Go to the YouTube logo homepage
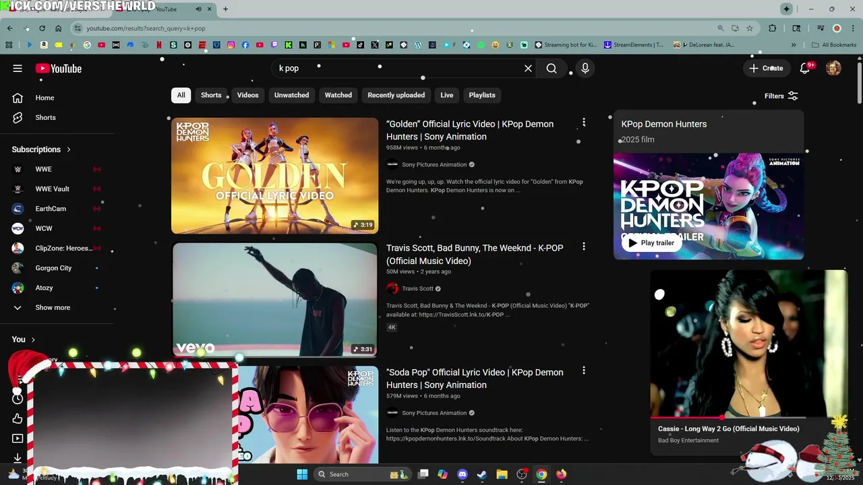Viewport: 863px width, 485px height. click(x=59, y=68)
